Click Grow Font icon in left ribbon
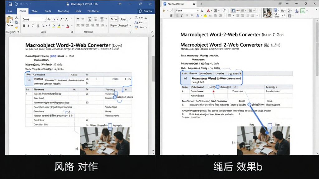The image size is (319, 179). (62, 19)
